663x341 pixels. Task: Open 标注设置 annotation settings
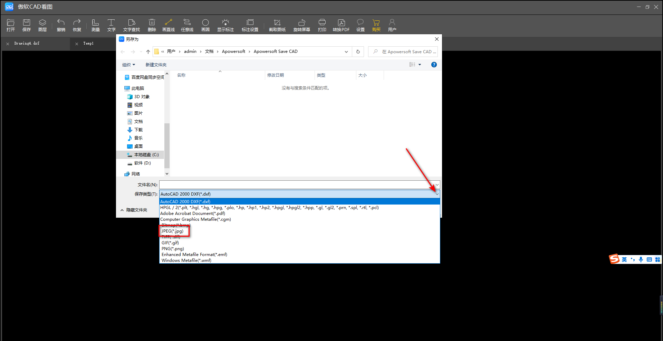(250, 25)
